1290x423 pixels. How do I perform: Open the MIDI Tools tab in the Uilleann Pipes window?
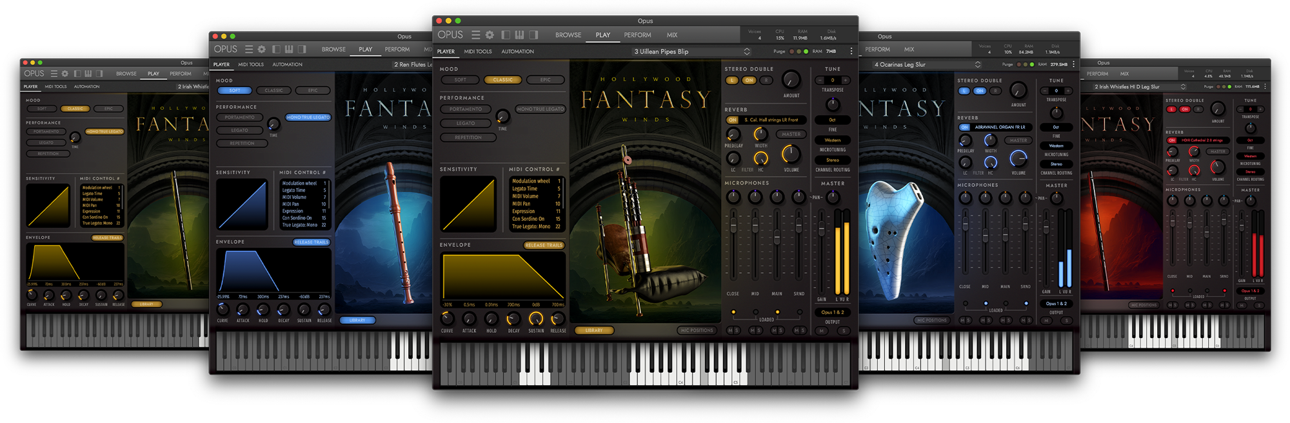coord(478,52)
